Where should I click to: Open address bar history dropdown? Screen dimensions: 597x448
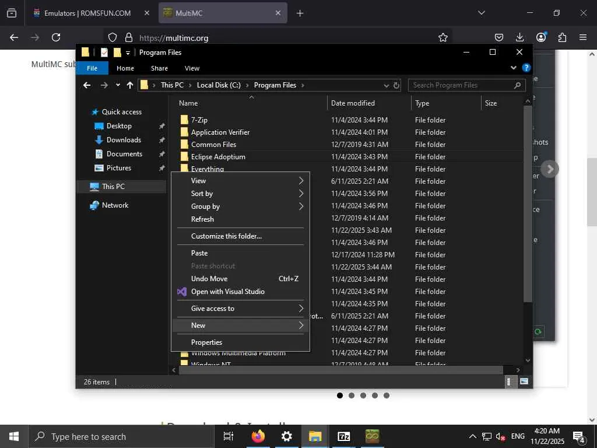pos(386,85)
